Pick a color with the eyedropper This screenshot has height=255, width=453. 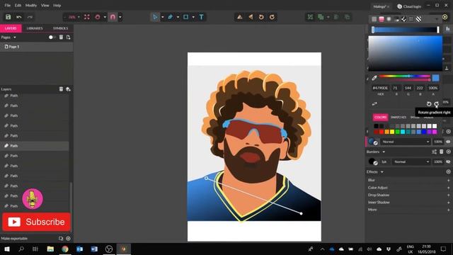pyautogui.click(x=374, y=78)
